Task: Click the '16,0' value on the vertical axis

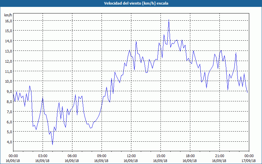Action: pyautogui.click(x=9, y=21)
